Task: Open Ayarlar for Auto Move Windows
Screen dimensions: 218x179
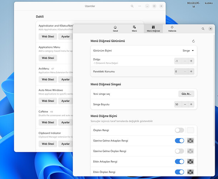Action: point(65,101)
